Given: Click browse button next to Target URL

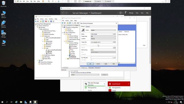Looking at the screenshot, I should pos(114,42).
